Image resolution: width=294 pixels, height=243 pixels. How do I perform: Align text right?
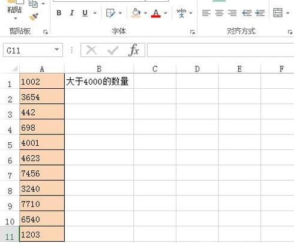[x=232, y=13]
